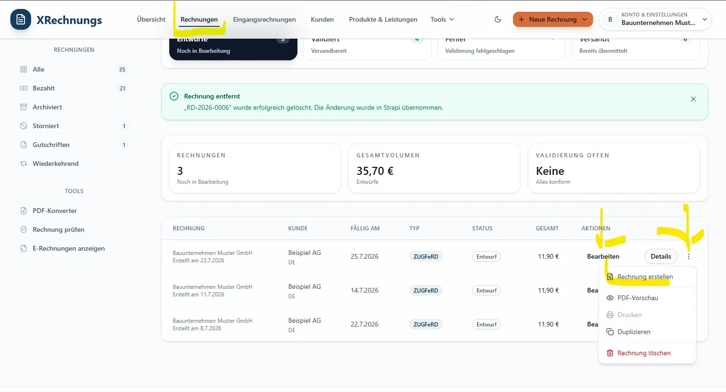726x392 pixels.
Task: Click the Archiviert box icon
Action: coord(24,107)
